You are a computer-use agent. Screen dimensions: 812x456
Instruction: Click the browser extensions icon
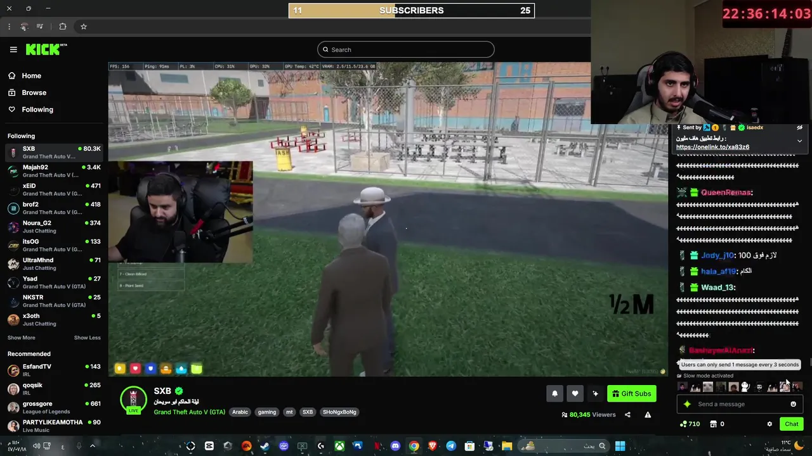[63, 27]
